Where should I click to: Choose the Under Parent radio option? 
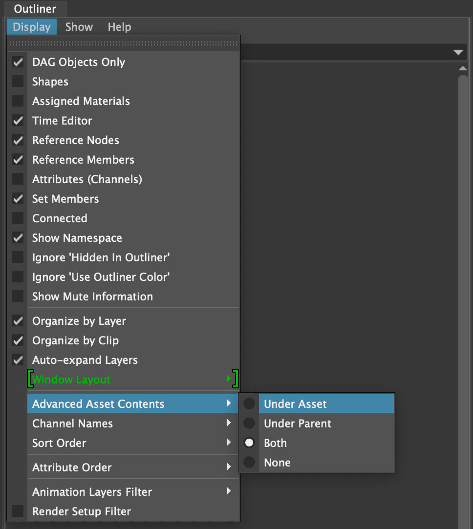point(316,423)
